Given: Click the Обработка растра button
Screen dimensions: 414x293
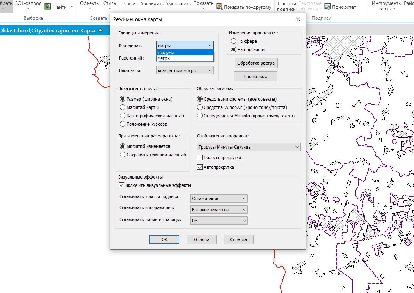Looking at the screenshot, I should click(256, 63).
